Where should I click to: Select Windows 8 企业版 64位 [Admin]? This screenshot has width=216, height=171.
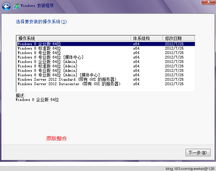coord(106,62)
